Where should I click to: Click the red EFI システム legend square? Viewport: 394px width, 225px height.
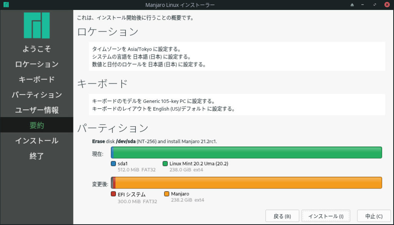tap(113, 194)
